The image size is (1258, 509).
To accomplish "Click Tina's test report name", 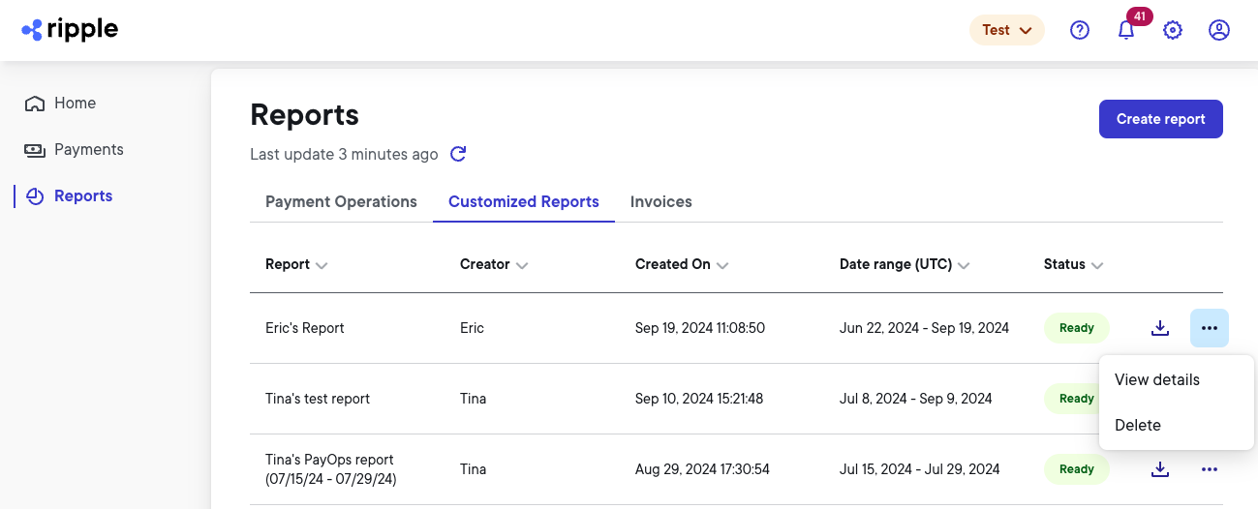I will pyautogui.click(x=318, y=399).
